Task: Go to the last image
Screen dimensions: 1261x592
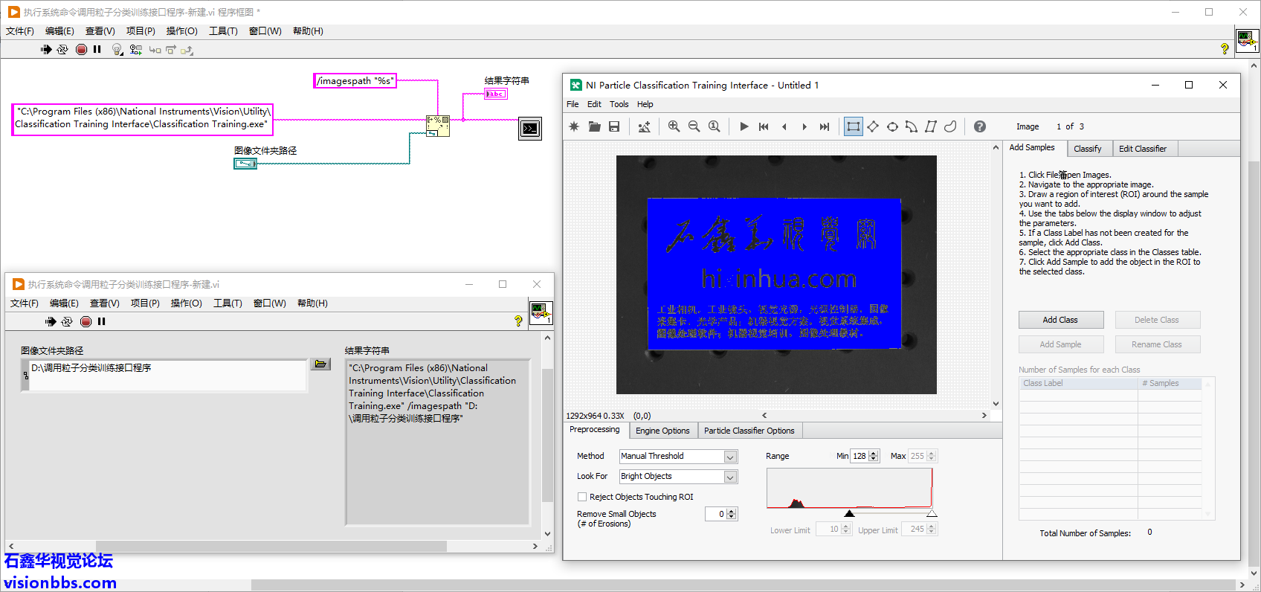Action: (x=824, y=126)
